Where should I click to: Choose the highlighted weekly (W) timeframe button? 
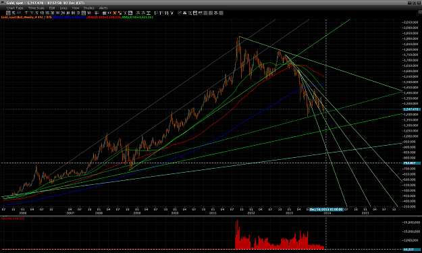point(84,13)
